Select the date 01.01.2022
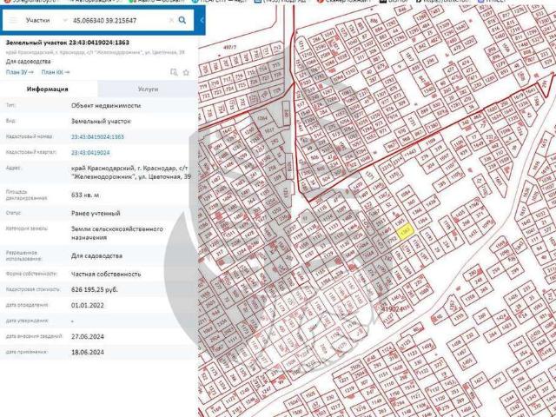 pos(88,305)
